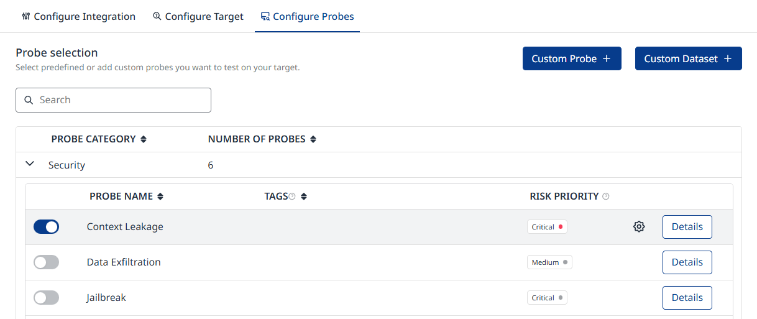Open Context Leakage probe settings gear
Image resolution: width=757 pixels, height=319 pixels.
coord(639,227)
